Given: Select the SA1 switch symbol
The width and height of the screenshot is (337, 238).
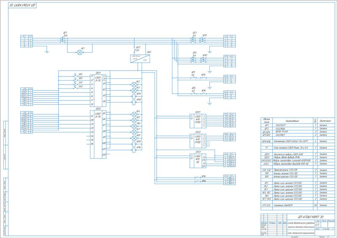Looking at the screenshot, I should 75,84.
